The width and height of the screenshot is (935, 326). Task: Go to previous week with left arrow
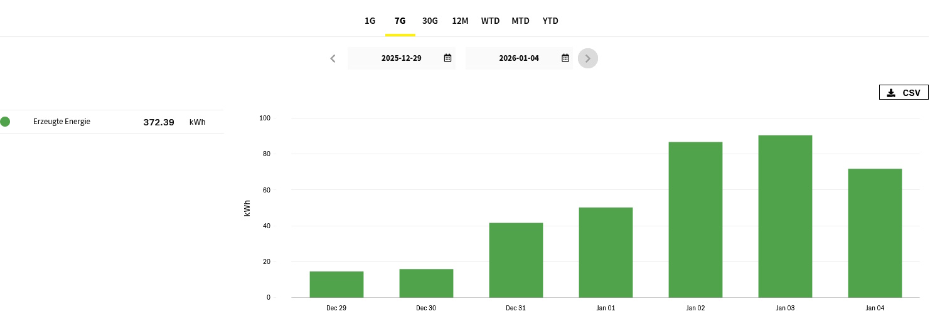tap(333, 58)
